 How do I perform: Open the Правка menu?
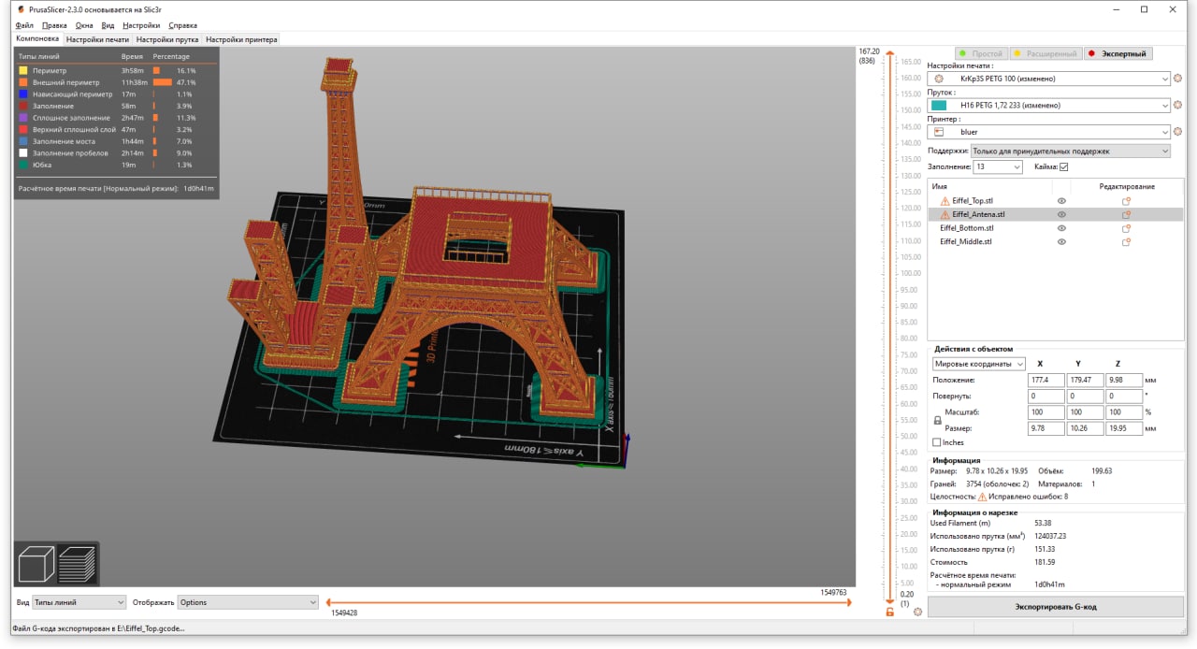pos(54,25)
